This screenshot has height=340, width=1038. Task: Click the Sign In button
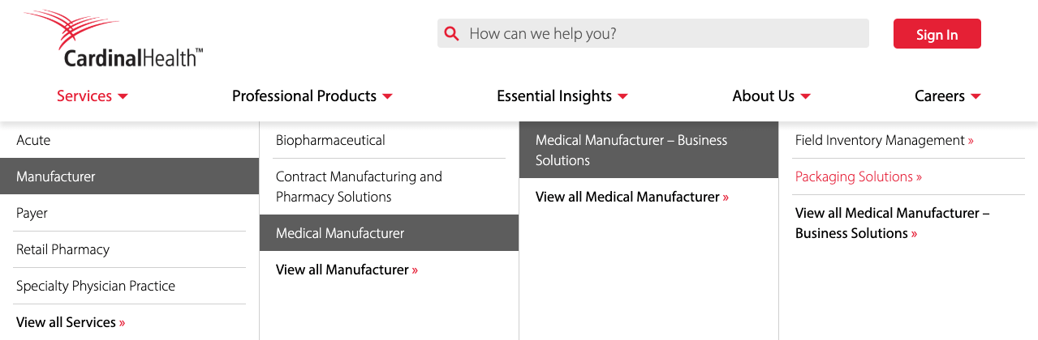click(937, 34)
